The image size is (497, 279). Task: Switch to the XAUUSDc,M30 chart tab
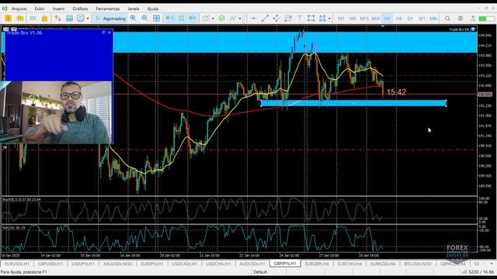(x=117, y=263)
